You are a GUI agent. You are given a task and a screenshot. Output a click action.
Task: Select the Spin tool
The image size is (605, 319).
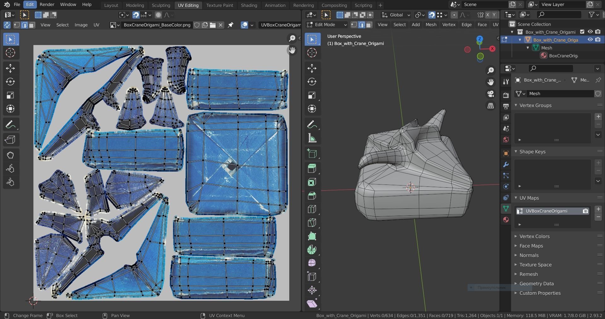pos(312,250)
